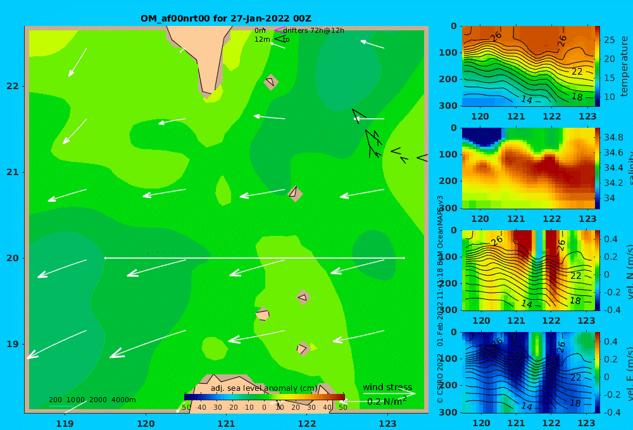Click the '200 1000 2000 4000m' depth scale

pyautogui.click(x=92, y=400)
